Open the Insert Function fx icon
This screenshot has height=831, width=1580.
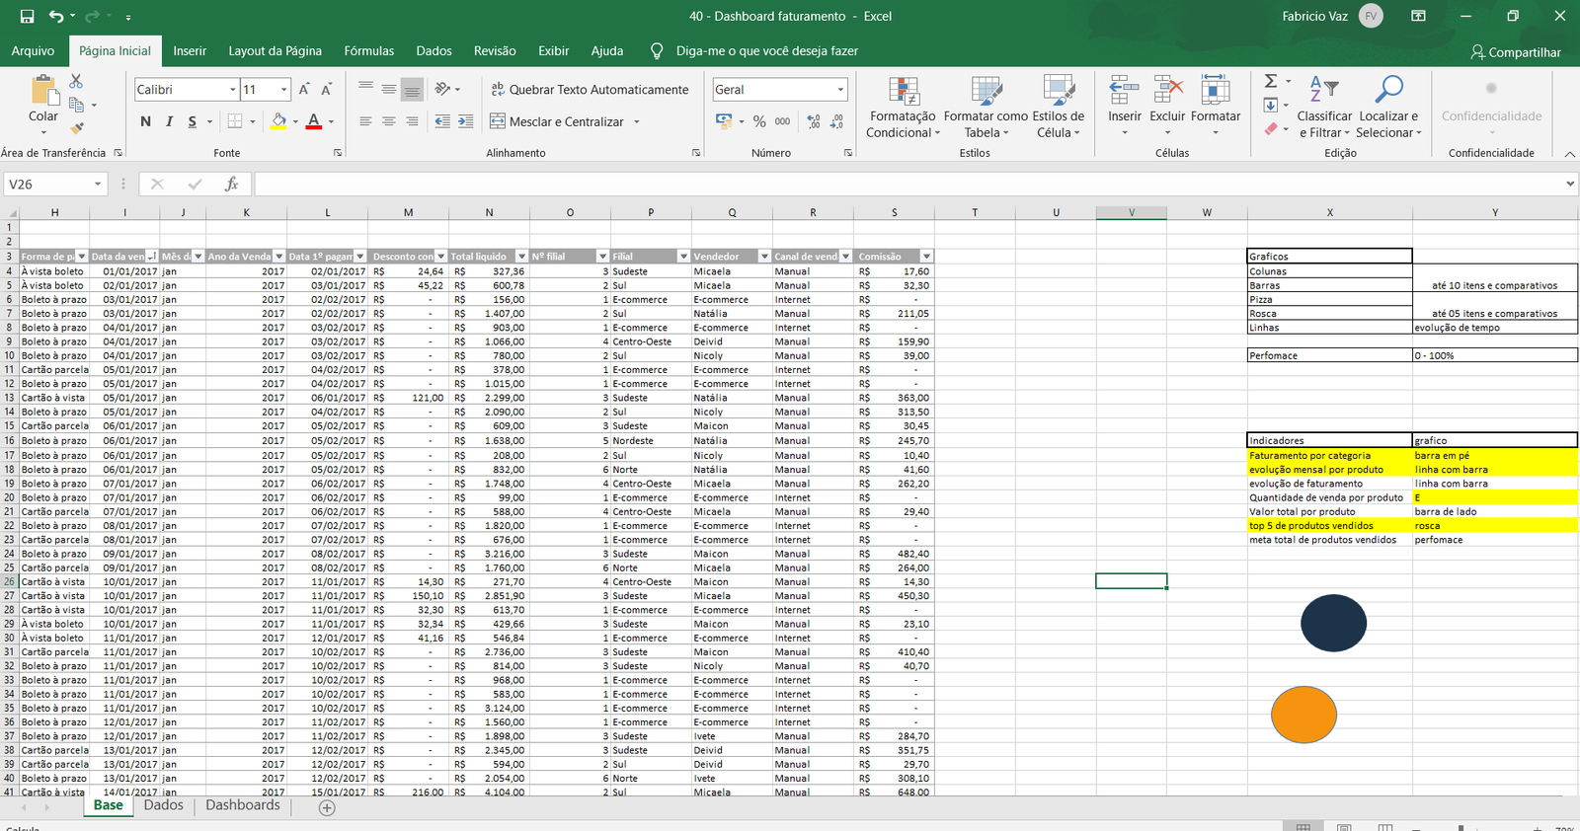(x=231, y=184)
